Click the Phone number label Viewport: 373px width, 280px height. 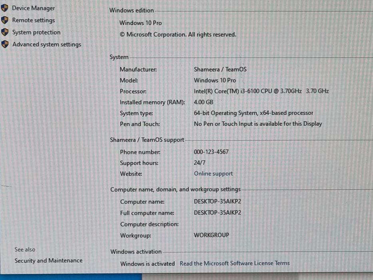140,152
